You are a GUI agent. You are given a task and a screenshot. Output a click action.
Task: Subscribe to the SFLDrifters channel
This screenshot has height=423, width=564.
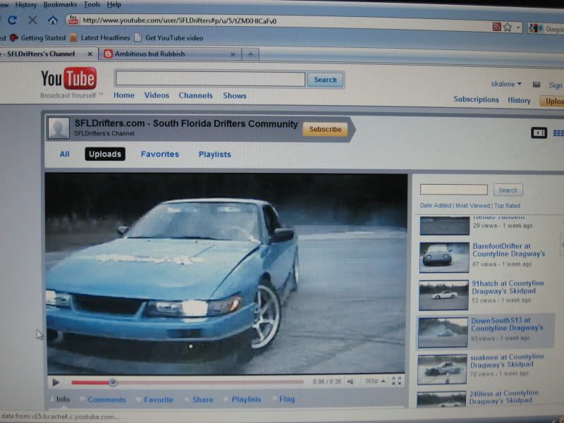pyautogui.click(x=326, y=130)
